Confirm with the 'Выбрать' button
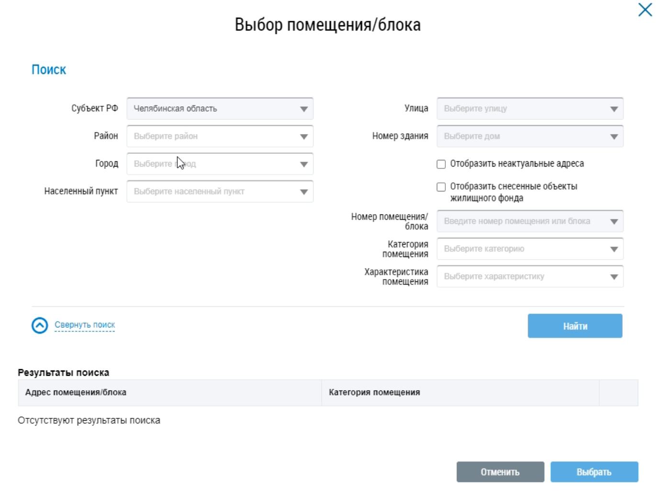This screenshot has height=493, width=656. (x=594, y=472)
